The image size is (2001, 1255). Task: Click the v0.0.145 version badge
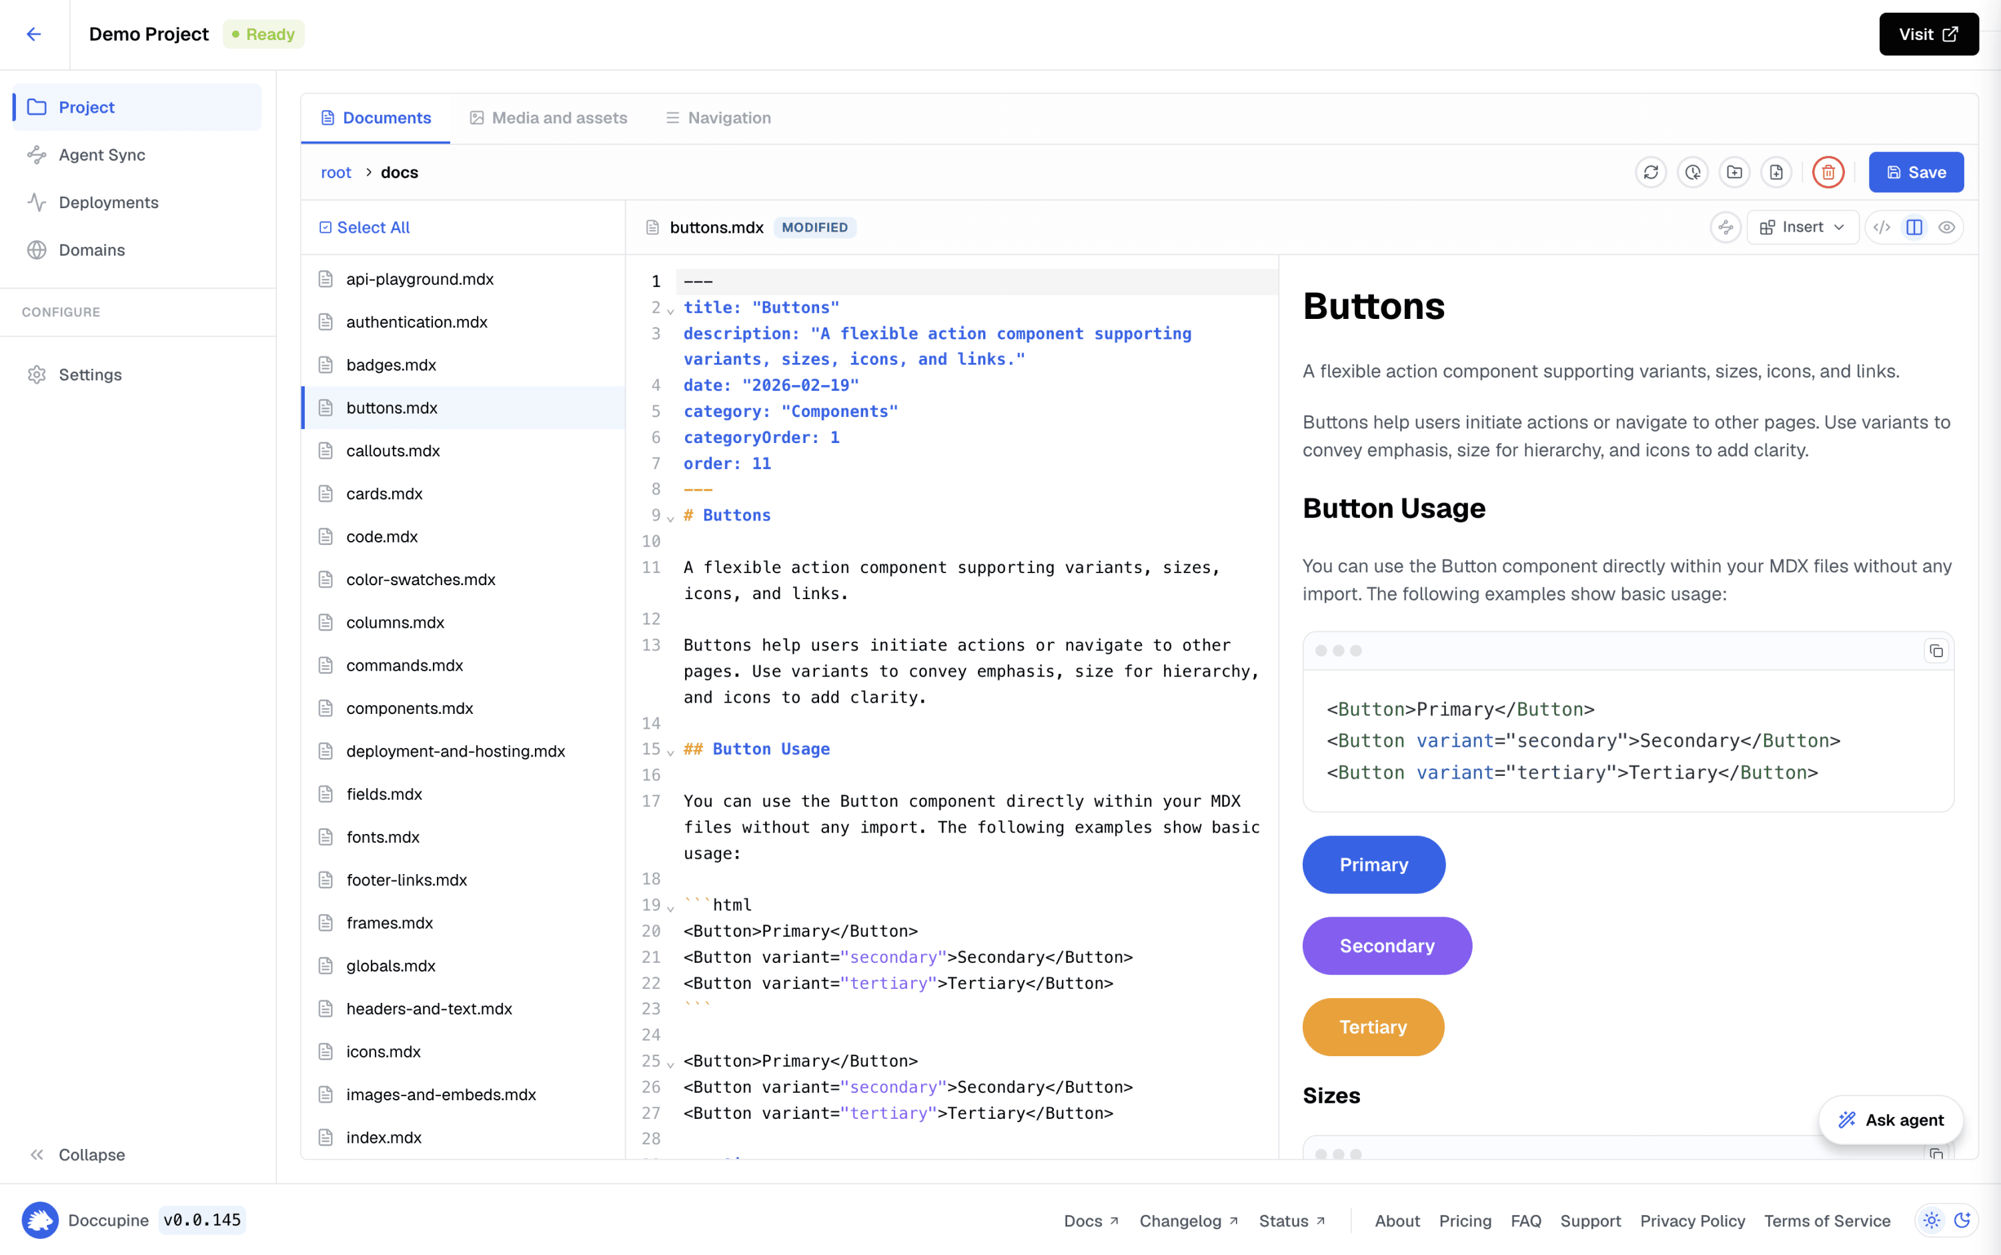[x=201, y=1220]
